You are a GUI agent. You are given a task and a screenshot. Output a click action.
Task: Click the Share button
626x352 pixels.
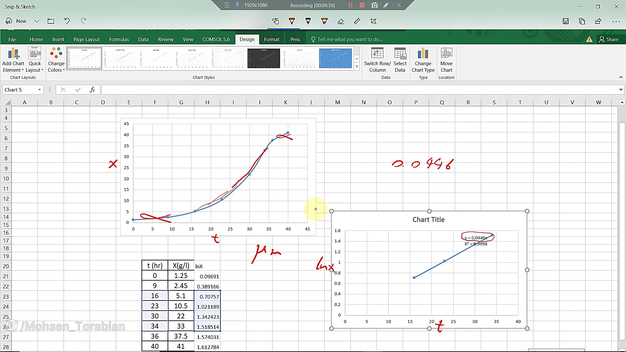(609, 39)
